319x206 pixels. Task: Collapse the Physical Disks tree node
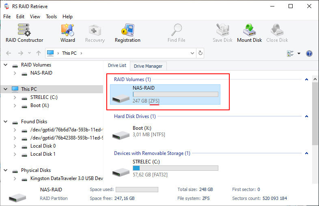point(6,170)
